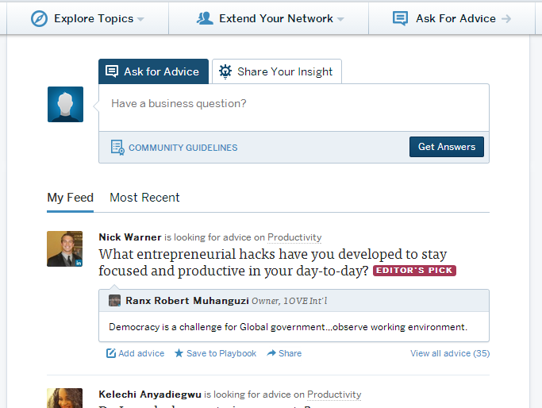Click the Add advice pencil icon

(x=111, y=353)
